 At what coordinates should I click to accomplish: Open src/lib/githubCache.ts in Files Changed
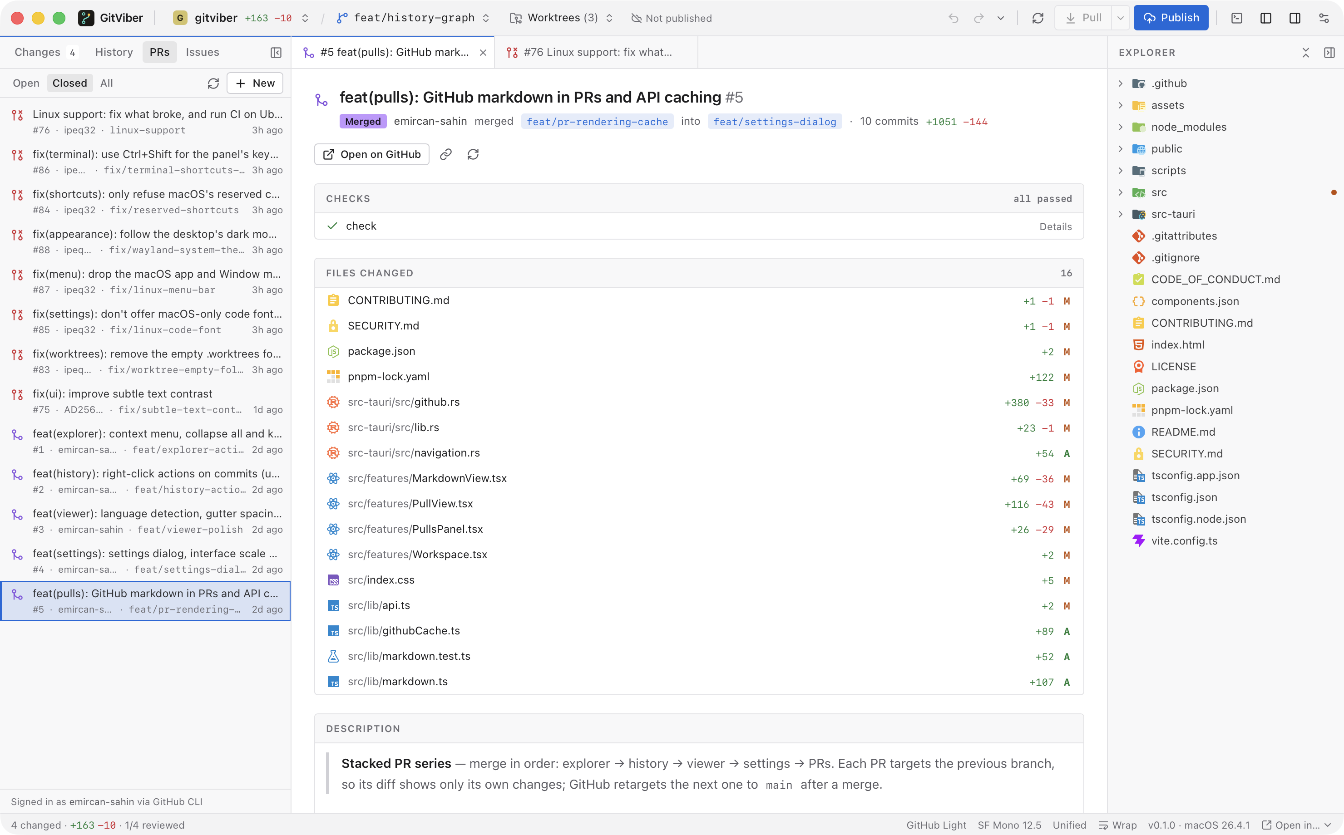pyautogui.click(x=699, y=631)
